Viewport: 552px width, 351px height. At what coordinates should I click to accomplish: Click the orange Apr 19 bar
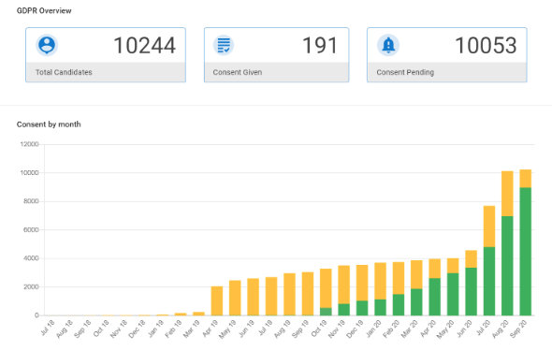coord(217,300)
